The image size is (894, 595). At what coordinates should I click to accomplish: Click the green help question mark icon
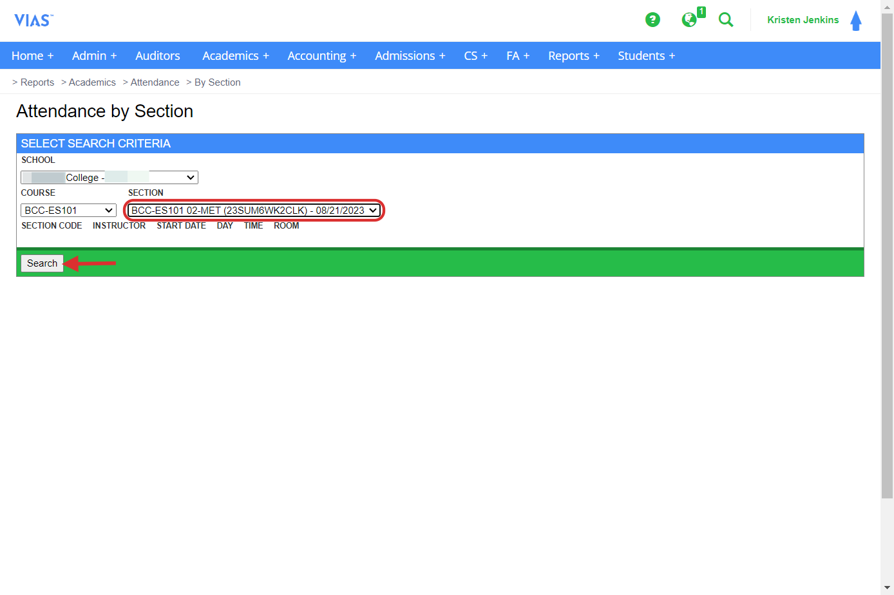click(x=652, y=20)
